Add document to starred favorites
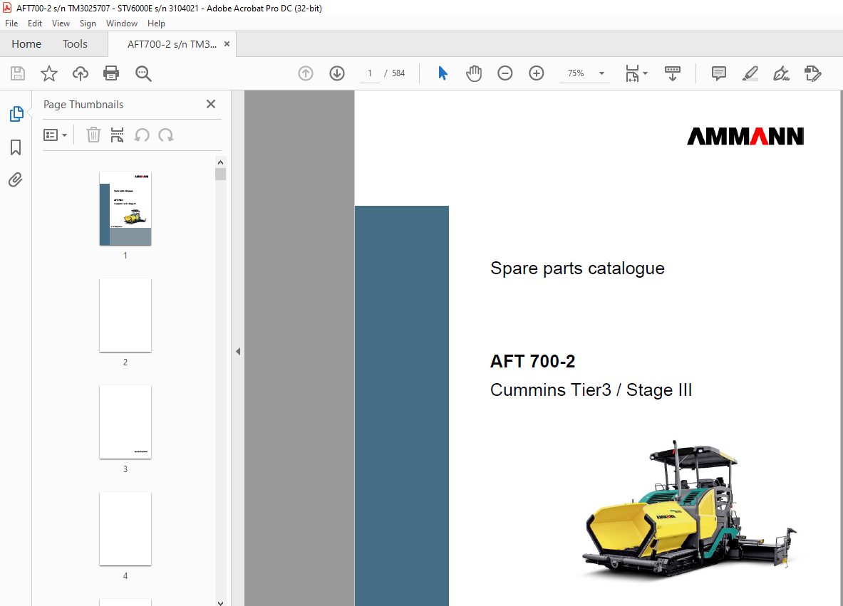The height and width of the screenshot is (606, 843). point(49,73)
